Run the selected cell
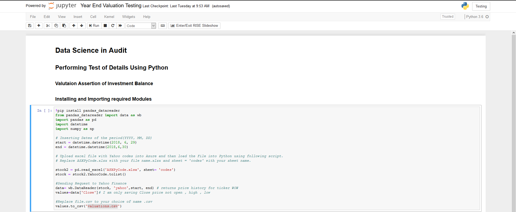The width and height of the screenshot is (516, 212). coord(94,26)
